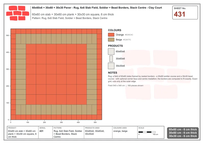Click the SERIAL column header
204x144 pixels.
pos(43,128)
